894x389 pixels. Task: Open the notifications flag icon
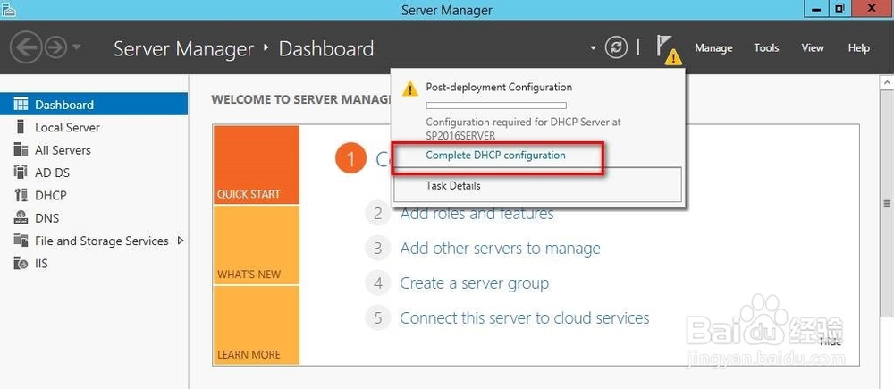coord(666,47)
